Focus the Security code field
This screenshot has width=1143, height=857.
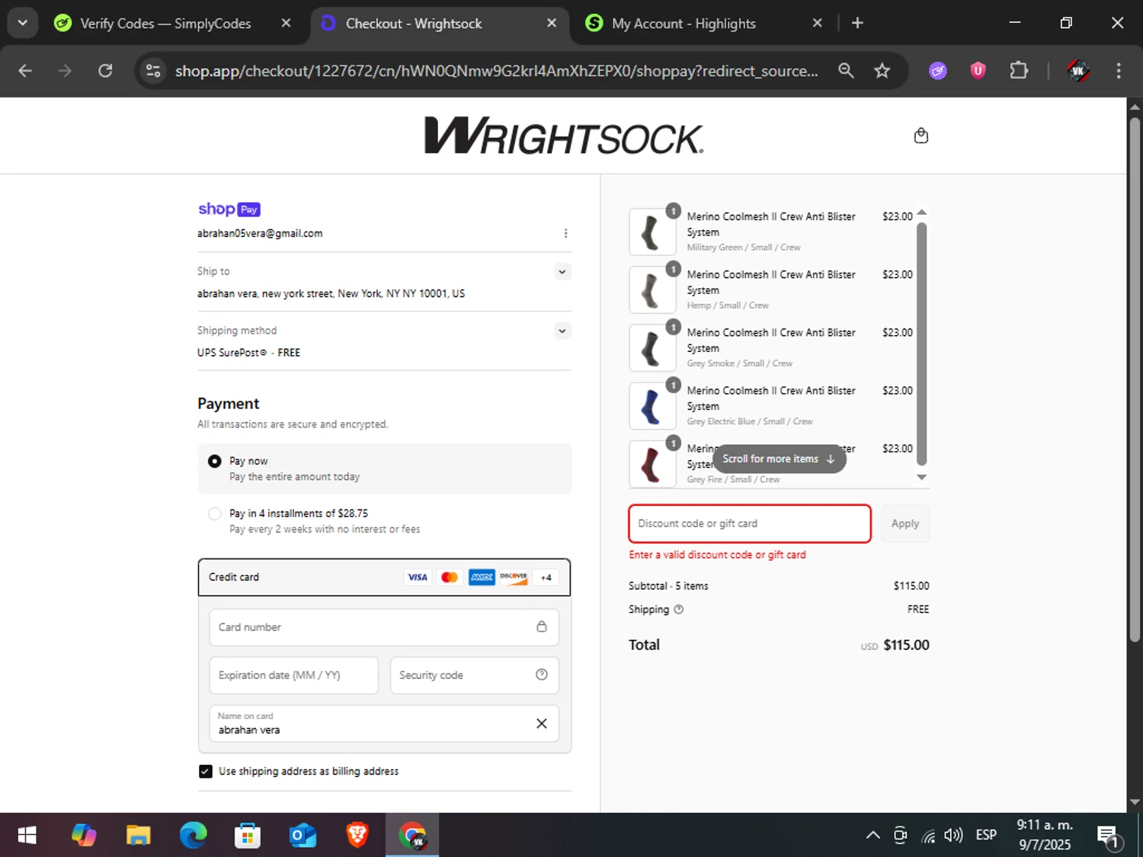474,675
